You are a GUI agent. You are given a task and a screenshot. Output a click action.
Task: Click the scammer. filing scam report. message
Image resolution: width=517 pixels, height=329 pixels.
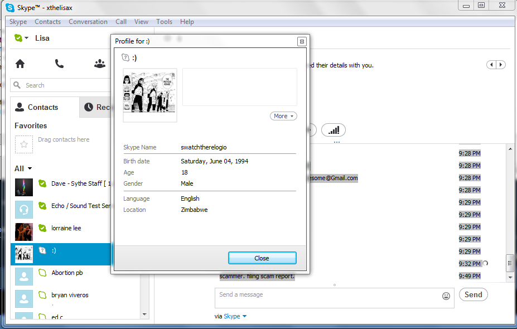257,276
